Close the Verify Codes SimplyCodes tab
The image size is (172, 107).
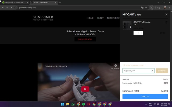(27, 2)
